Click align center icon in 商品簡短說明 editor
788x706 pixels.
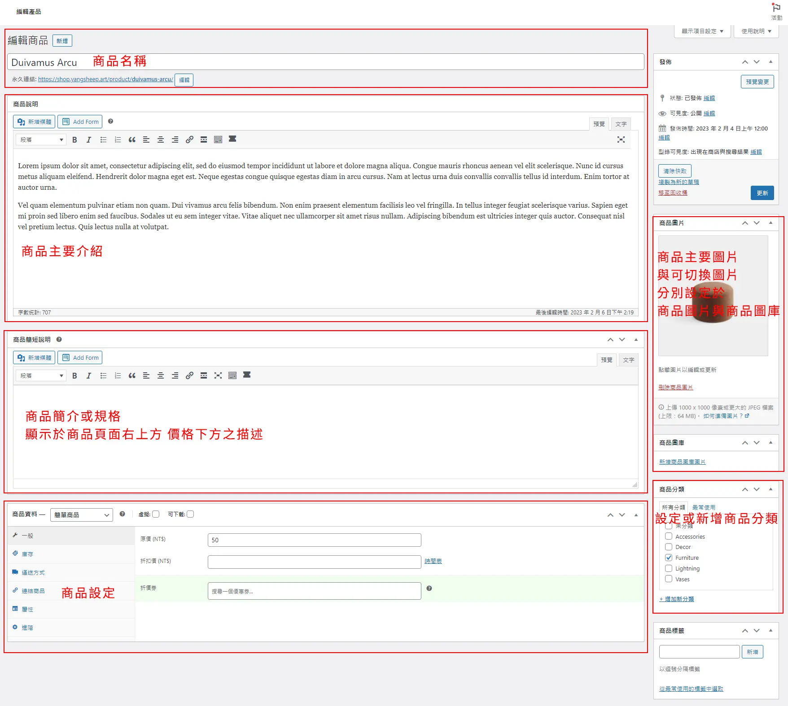pyautogui.click(x=161, y=375)
